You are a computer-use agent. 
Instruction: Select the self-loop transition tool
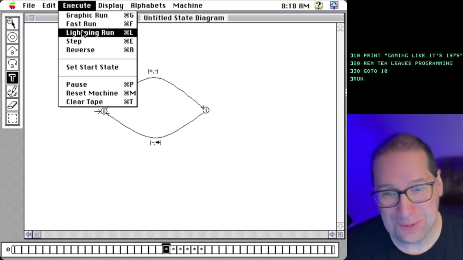click(12, 64)
